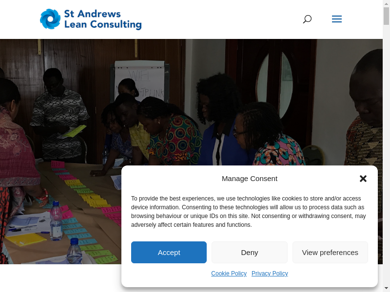Click the vertical scrollbar thumb
The image size is (390, 292).
tap(386, 16)
